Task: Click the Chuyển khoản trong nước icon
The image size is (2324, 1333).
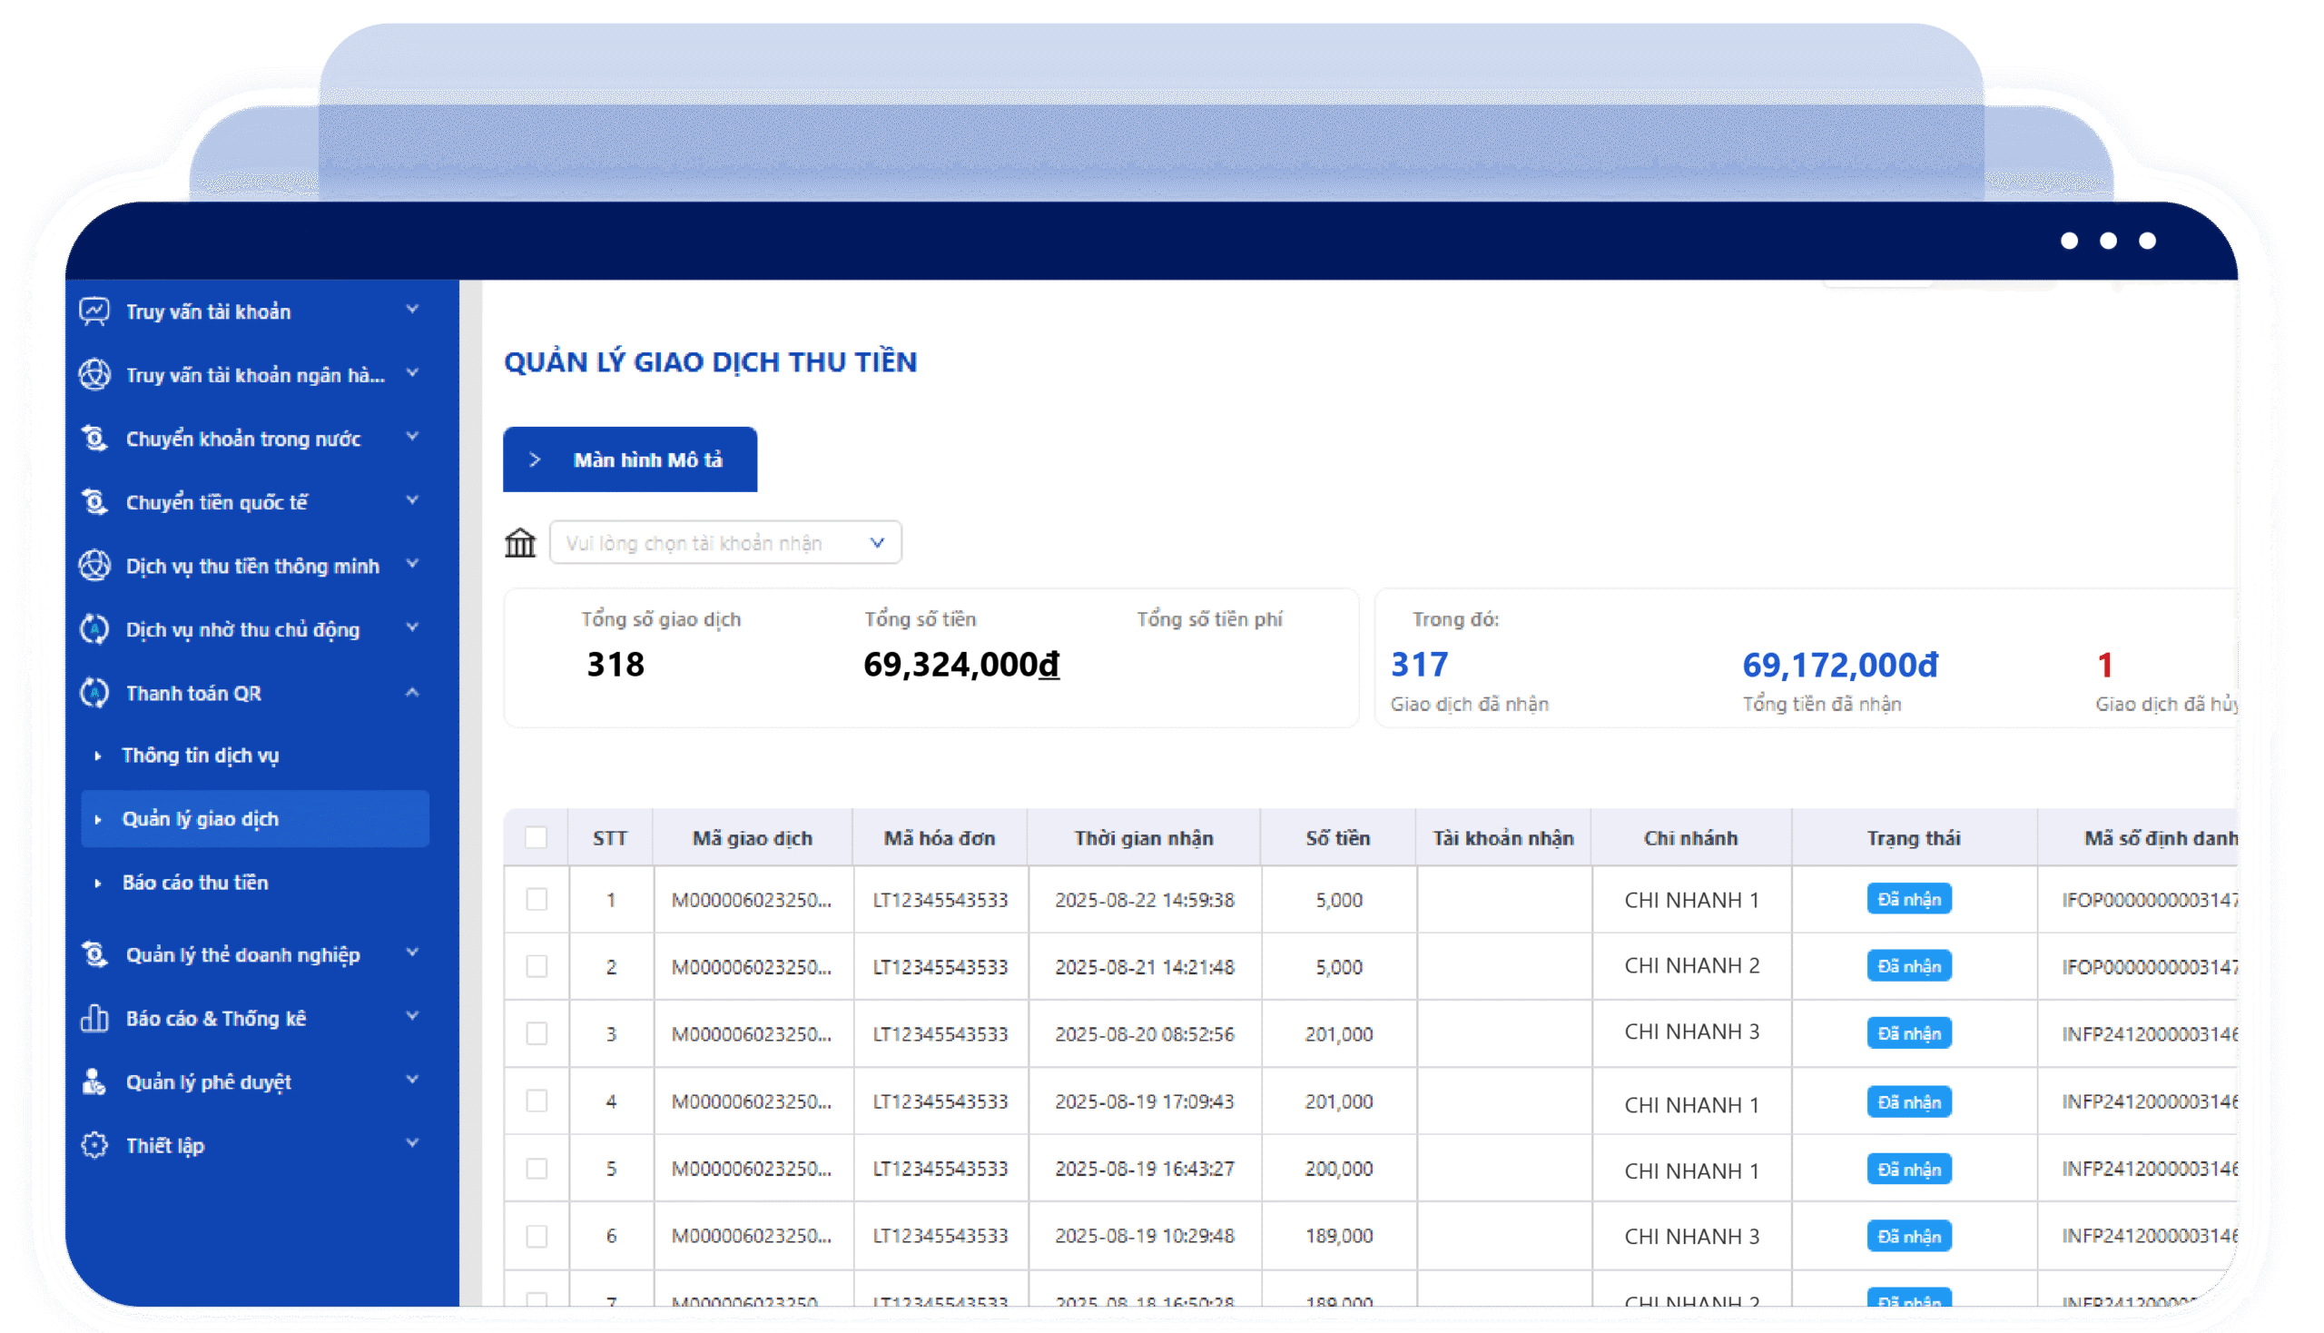Action: pos(94,439)
